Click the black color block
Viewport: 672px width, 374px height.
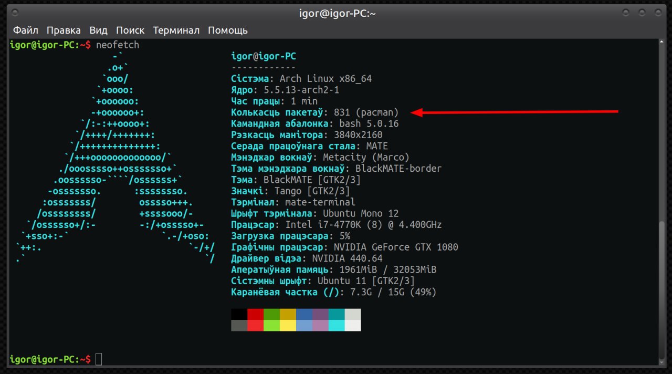click(x=239, y=314)
